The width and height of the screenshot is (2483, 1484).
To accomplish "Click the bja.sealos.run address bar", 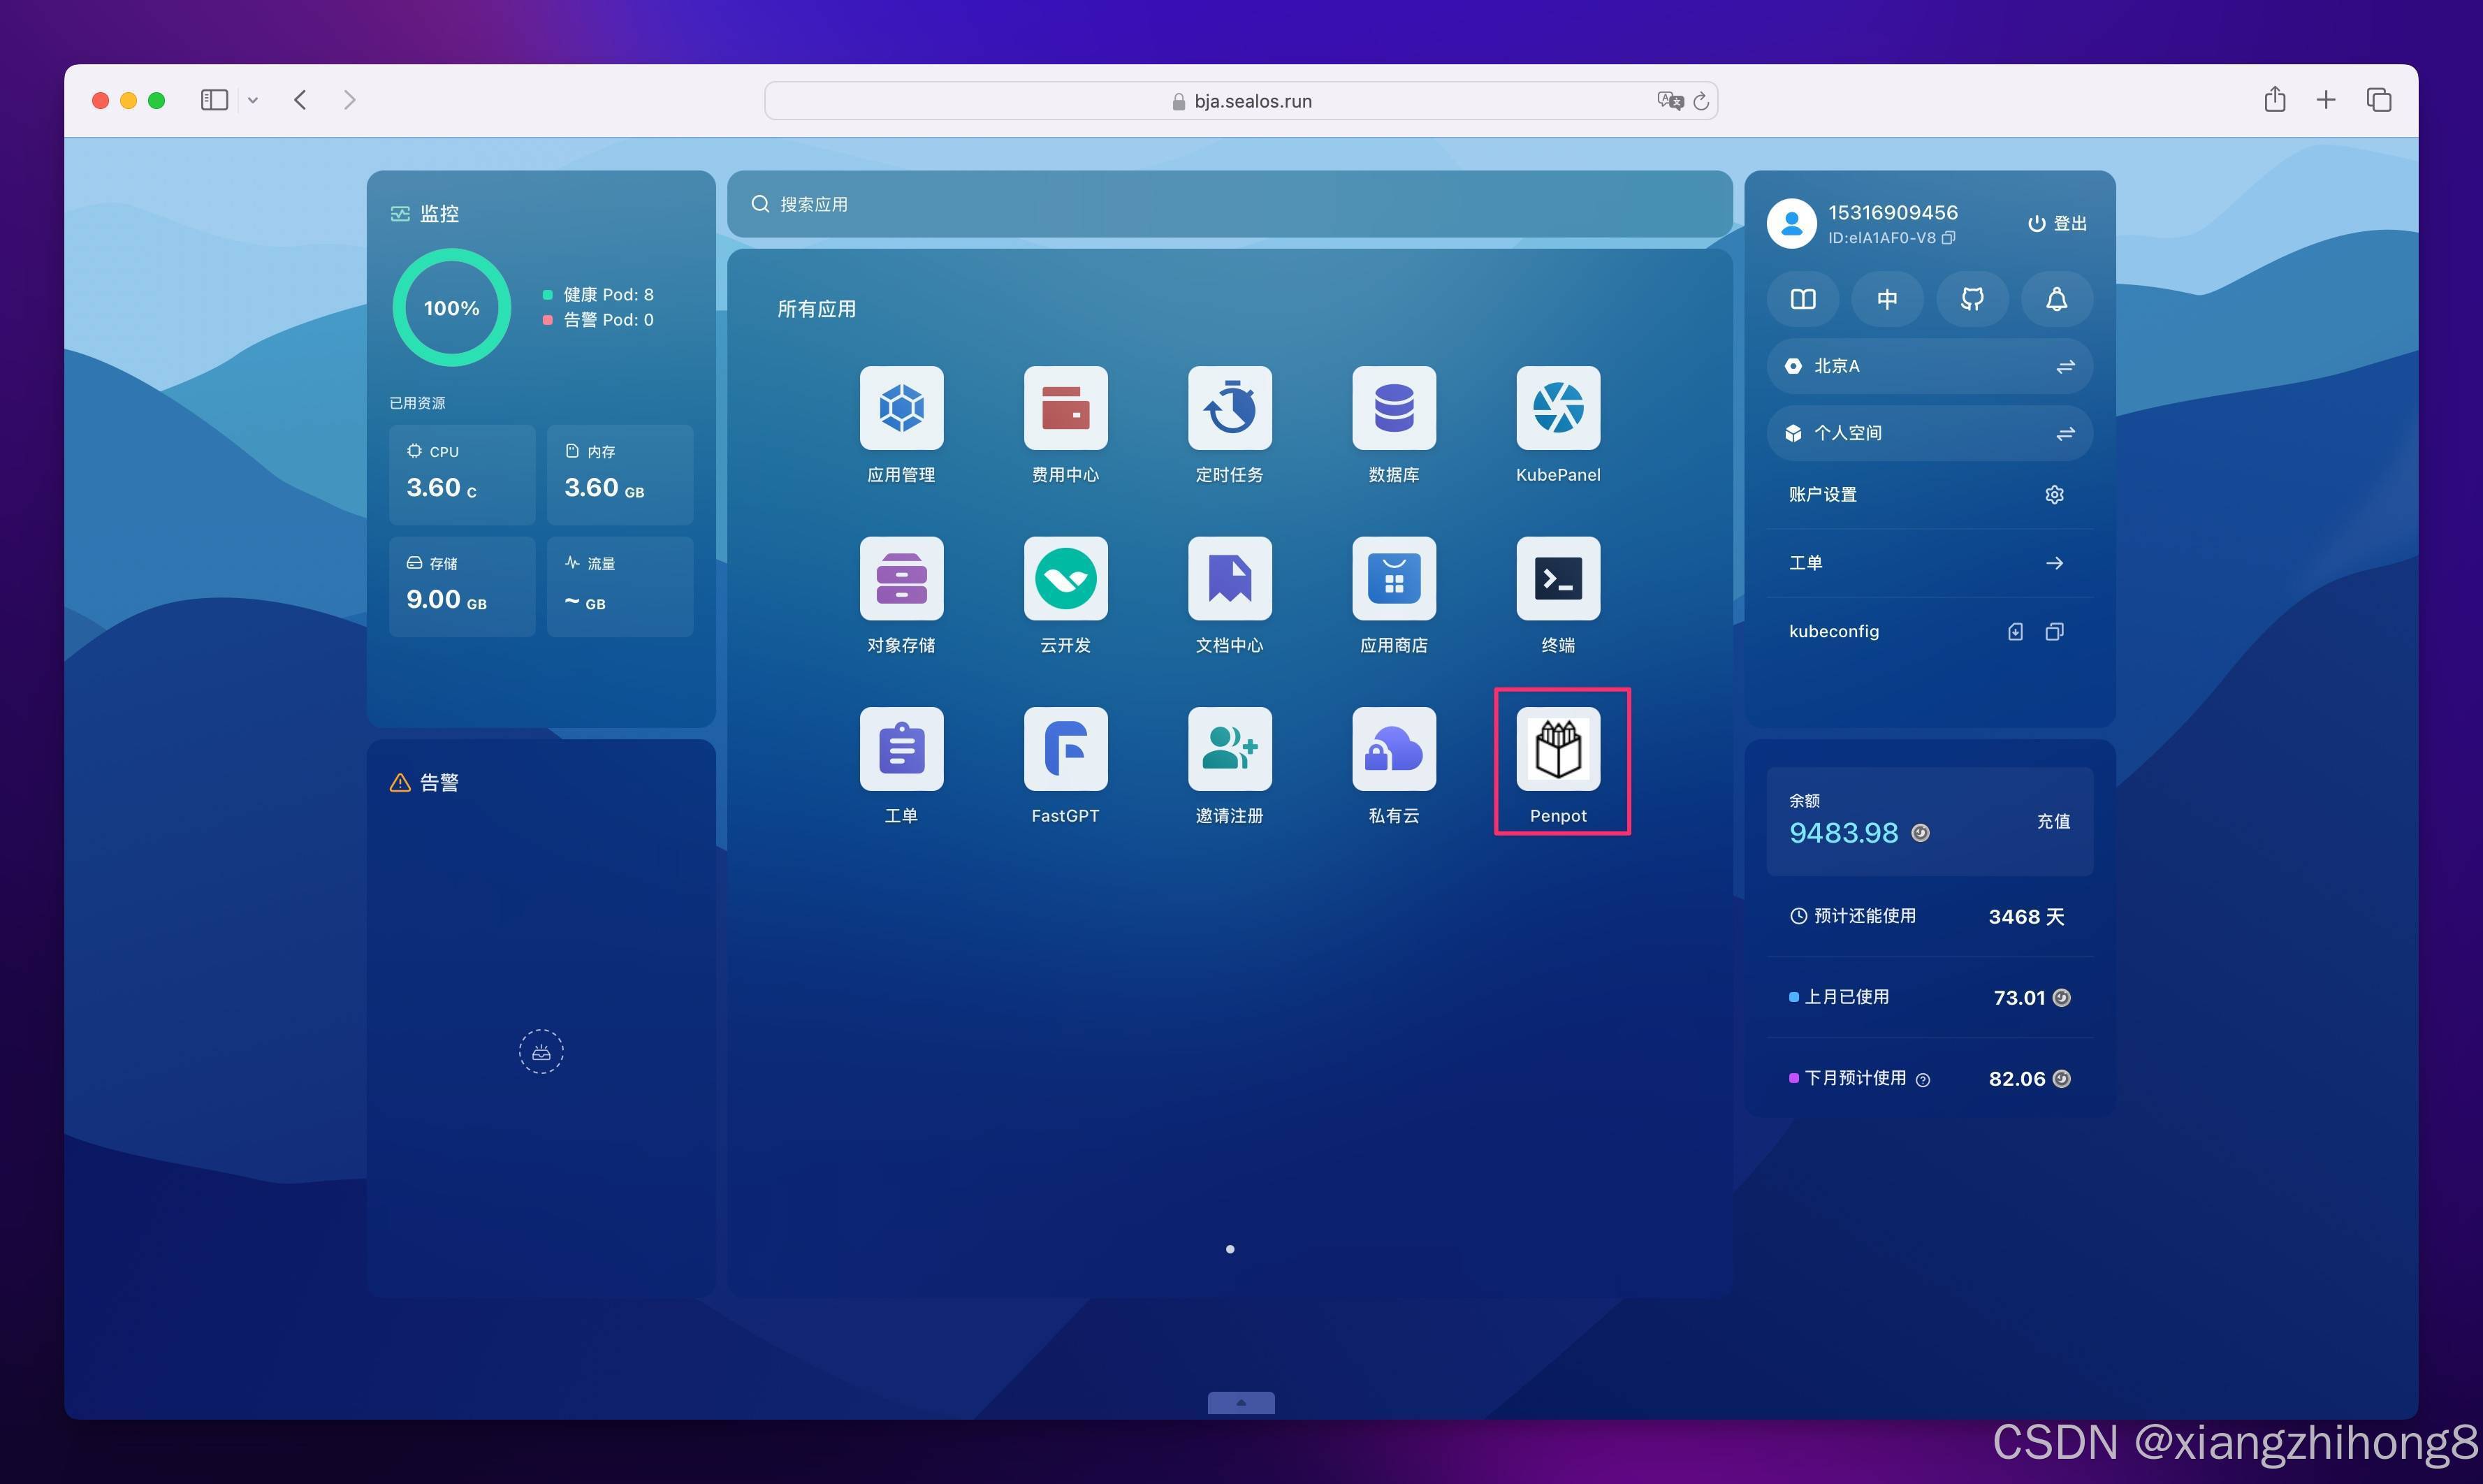I will point(1241,100).
